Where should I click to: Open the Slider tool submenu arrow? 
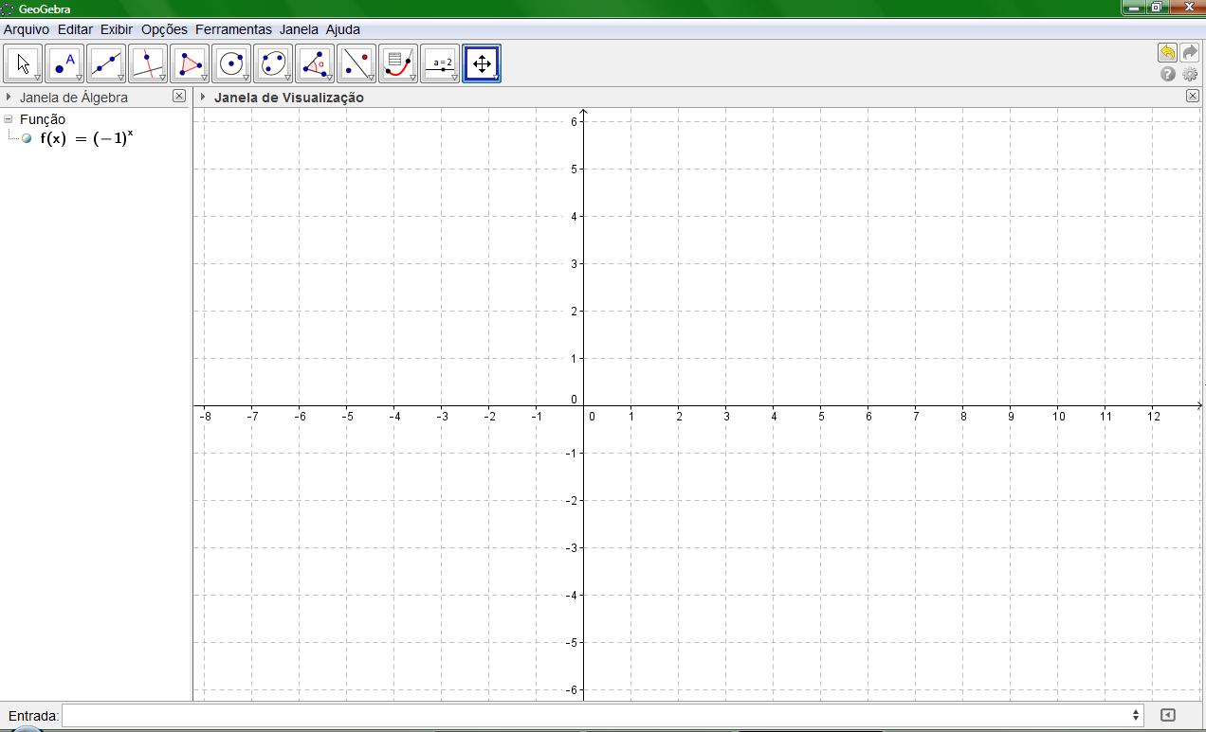[455, 78]
